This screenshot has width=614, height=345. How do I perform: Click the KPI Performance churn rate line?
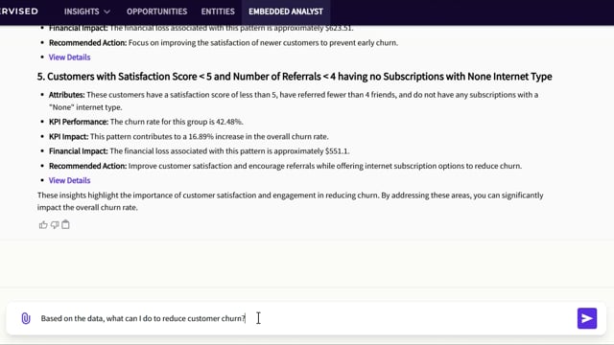(146, 122)
